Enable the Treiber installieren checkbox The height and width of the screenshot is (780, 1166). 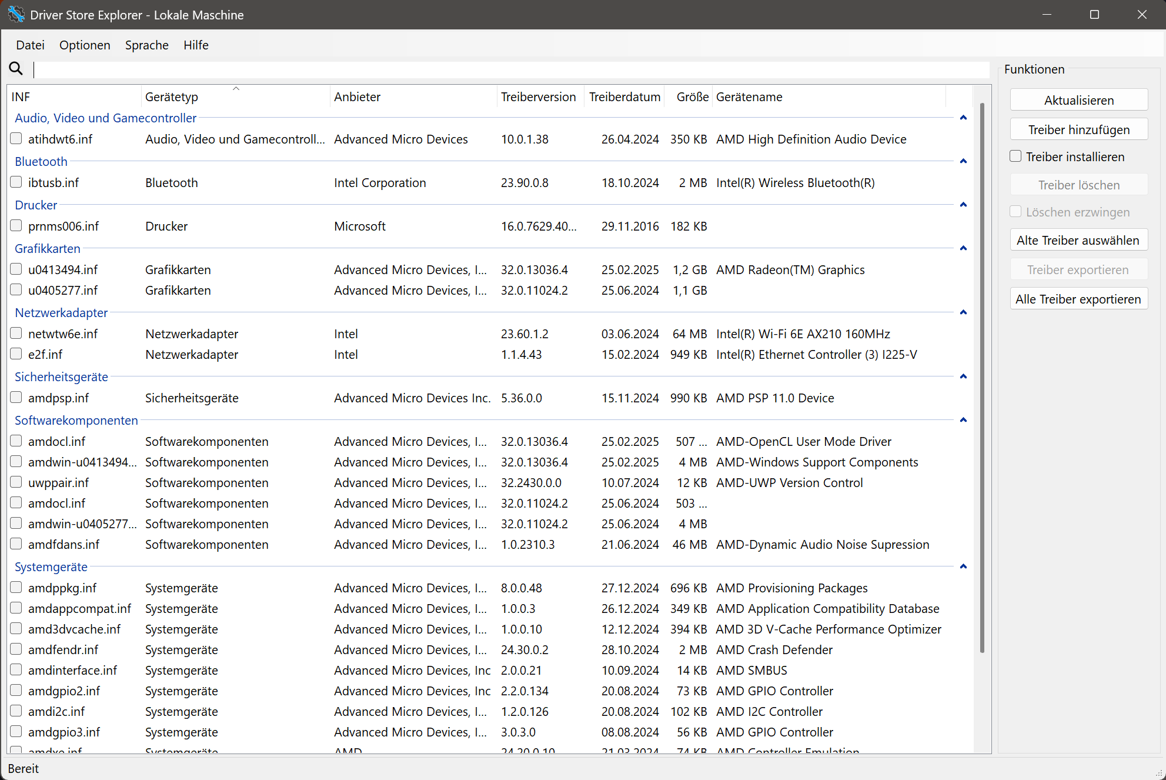click(1015, 156)
